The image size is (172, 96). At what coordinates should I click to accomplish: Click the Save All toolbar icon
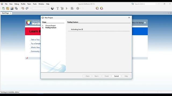point(16,8)
